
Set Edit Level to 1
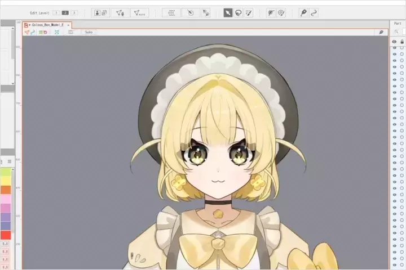[x=56, y=13]
